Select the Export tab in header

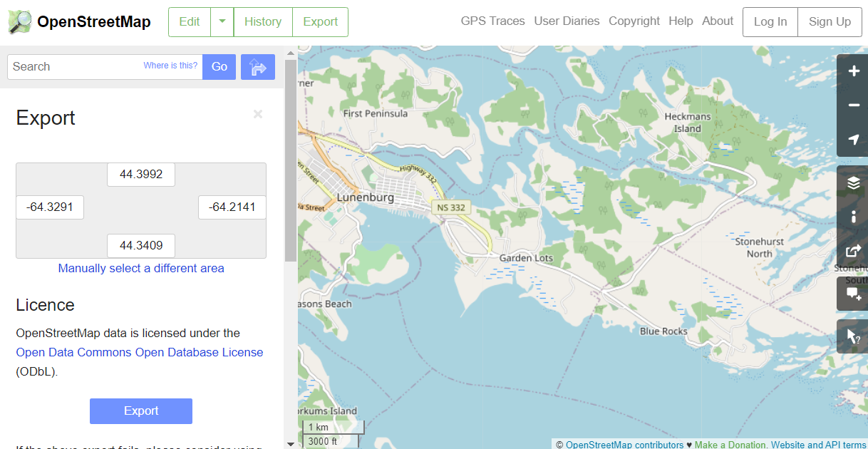tap(320, 22)
